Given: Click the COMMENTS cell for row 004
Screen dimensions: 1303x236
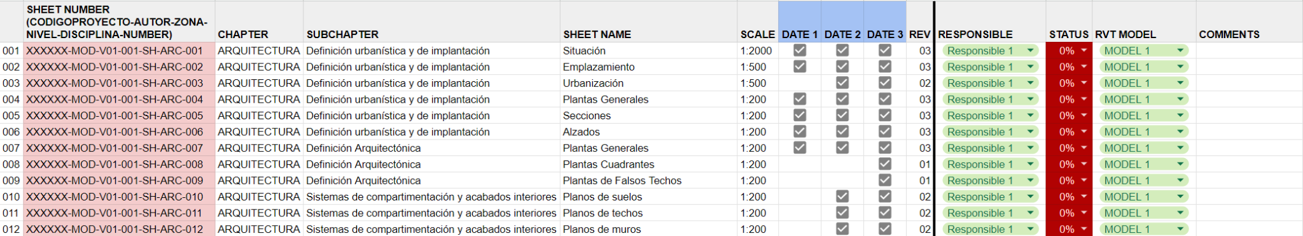Looking at the screenshot, I should 1249,99.
